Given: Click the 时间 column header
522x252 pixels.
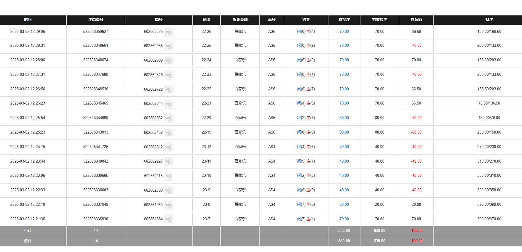Looking at the screenshot, I should point(28,20).
